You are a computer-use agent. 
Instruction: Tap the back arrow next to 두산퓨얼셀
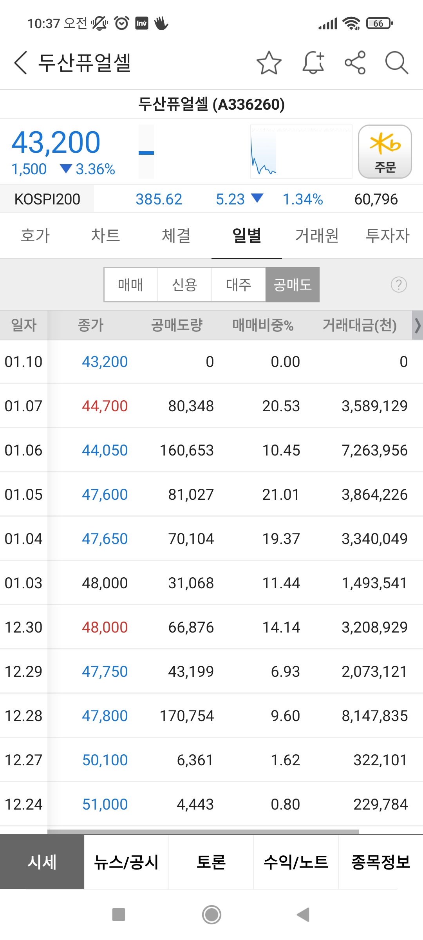pos(21,63)
